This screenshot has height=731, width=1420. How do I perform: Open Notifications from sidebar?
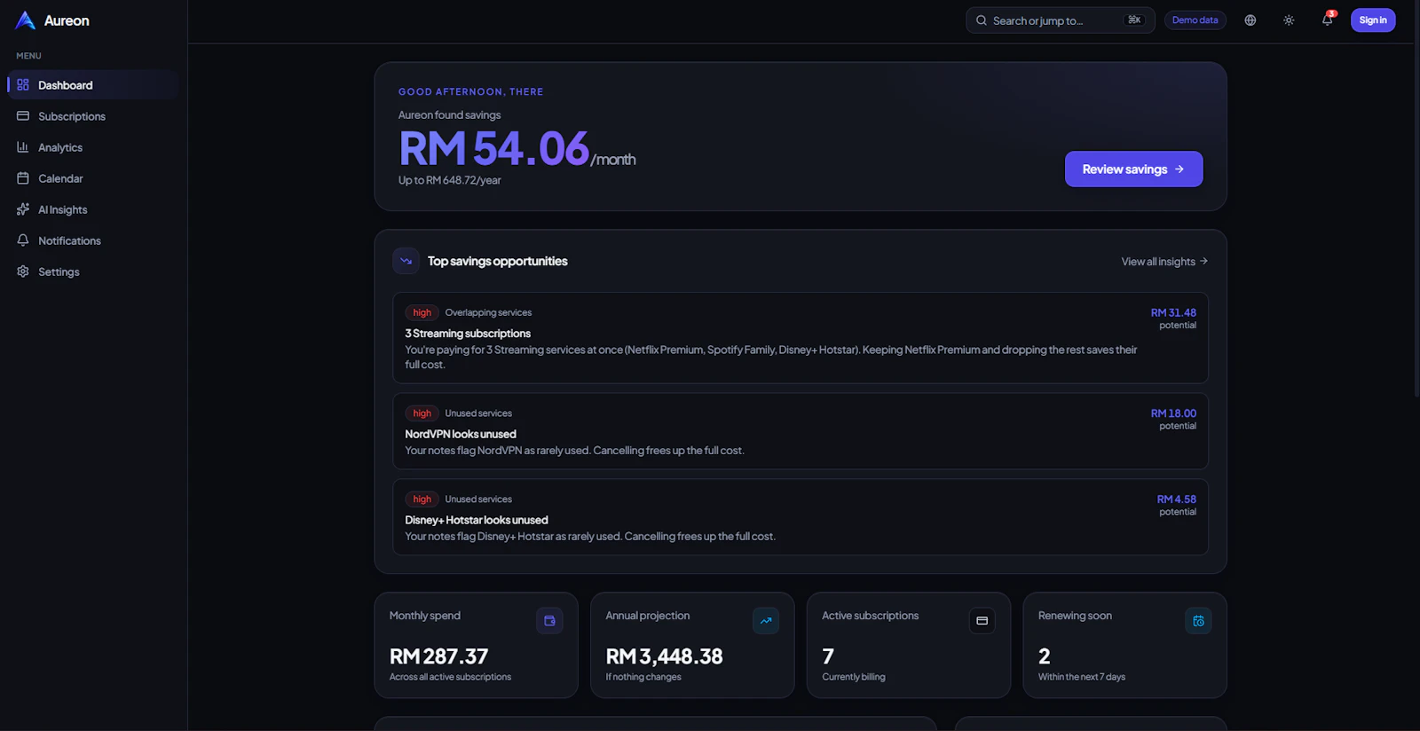pyautogui.click(x=93, y=240)
